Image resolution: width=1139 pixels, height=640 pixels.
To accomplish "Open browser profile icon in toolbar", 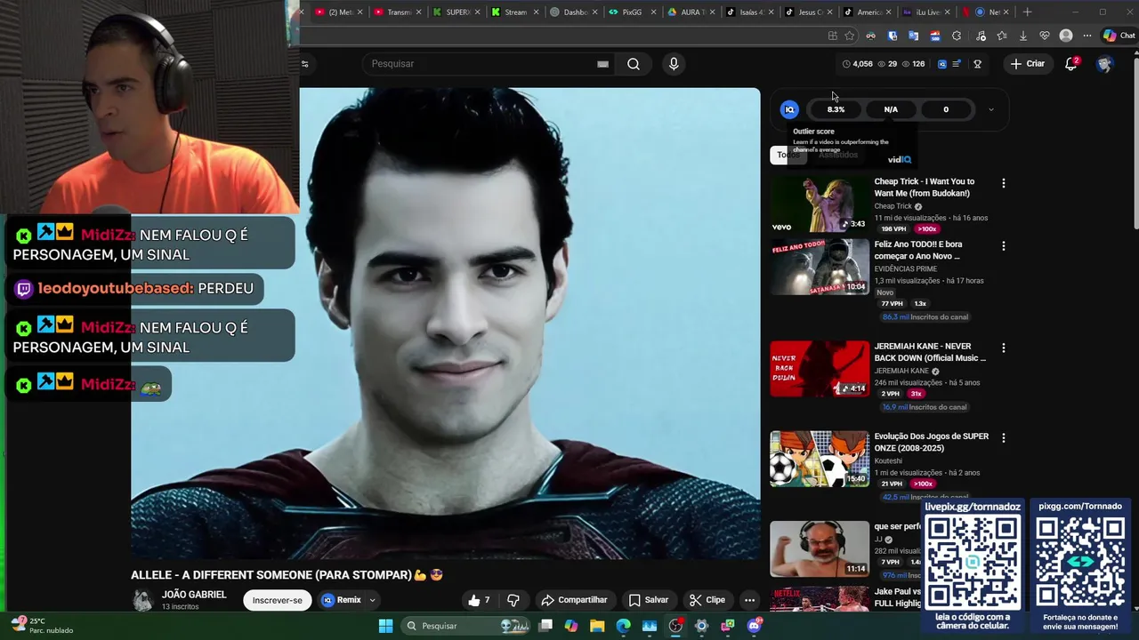I will pyautogui.click(x=1066, y=36).
